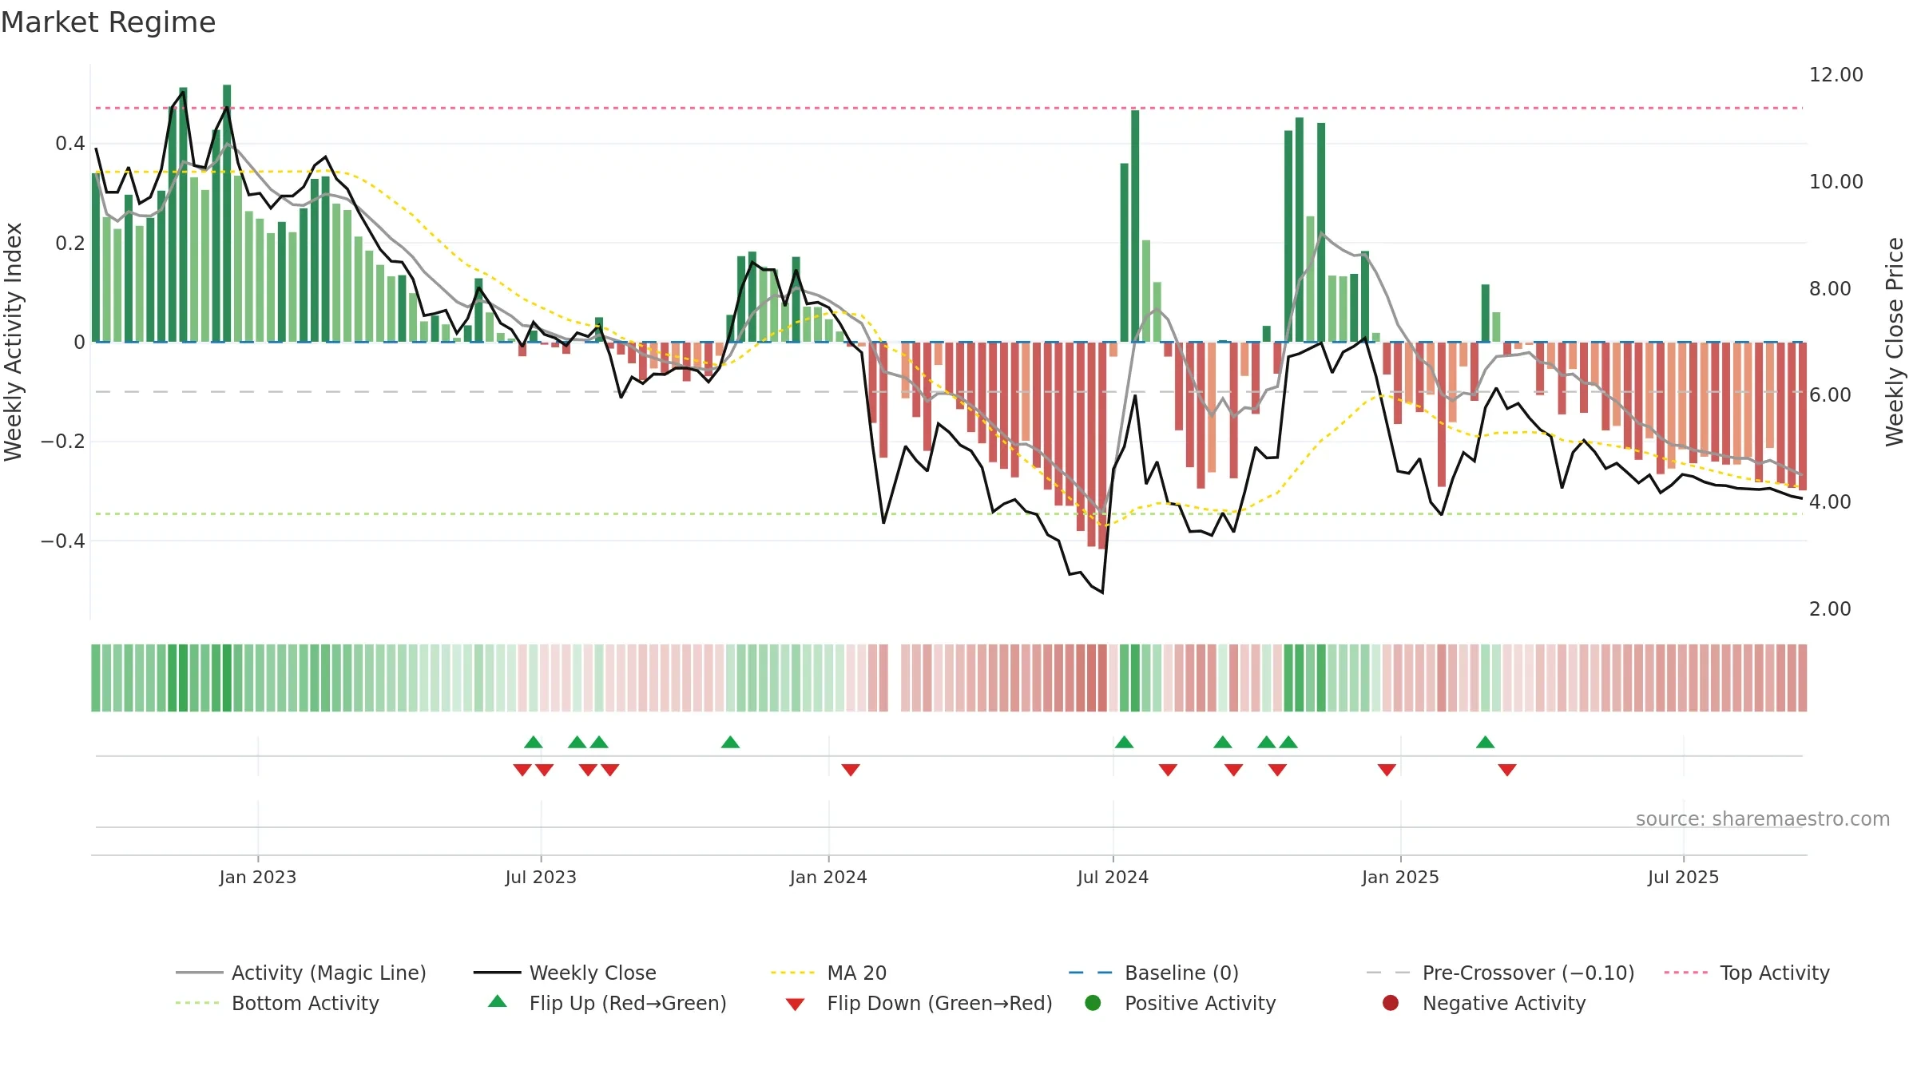Image resolution: width=1917 pixels, height=1078 pixels.
Task: Toggle the Flip Down (Green→Red) legend entry
Action: pyautogui.click(x=919, y=1003)
